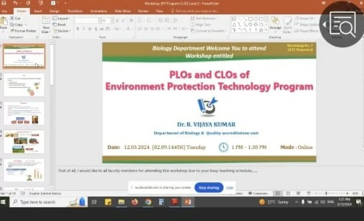Click the Convert to SmartArt icon
364x221 pixels.
pyautogui.click(x=192, y=31)
